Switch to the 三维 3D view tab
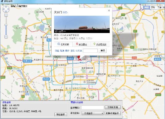165x119 pixels. click(159, 7)
